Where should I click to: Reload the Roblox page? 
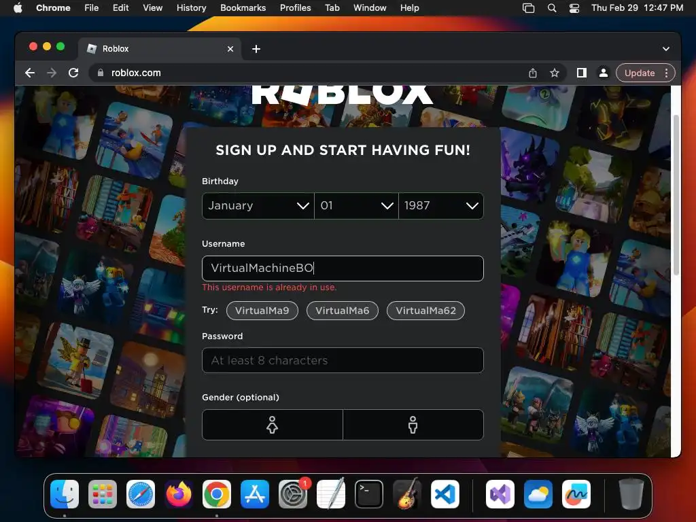(x=73, y=73)
